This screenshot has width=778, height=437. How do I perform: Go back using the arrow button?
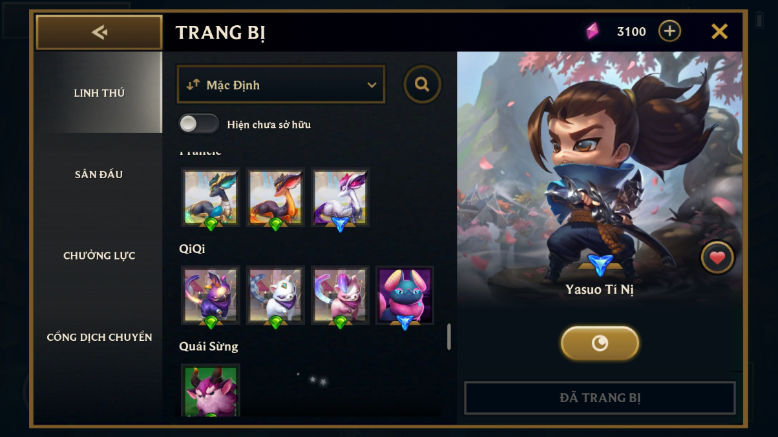point(99,32)
